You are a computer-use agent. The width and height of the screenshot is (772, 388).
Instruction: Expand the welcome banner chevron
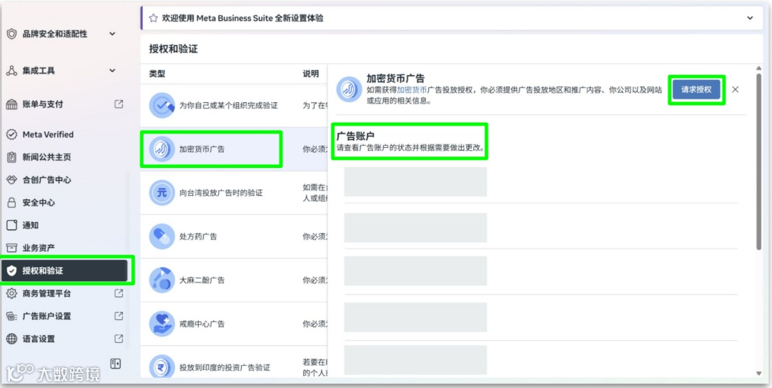click(750, 18)
